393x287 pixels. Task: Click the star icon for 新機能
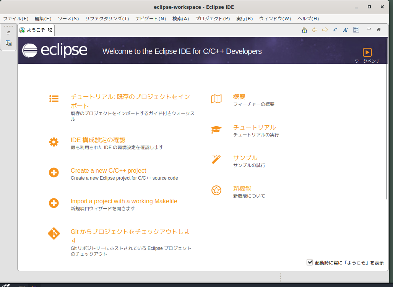coord(216,190)
